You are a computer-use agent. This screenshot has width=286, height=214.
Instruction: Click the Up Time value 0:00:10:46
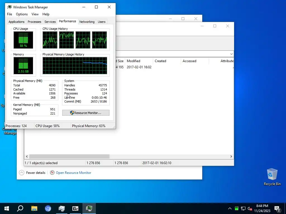click(x=99, y=98)
